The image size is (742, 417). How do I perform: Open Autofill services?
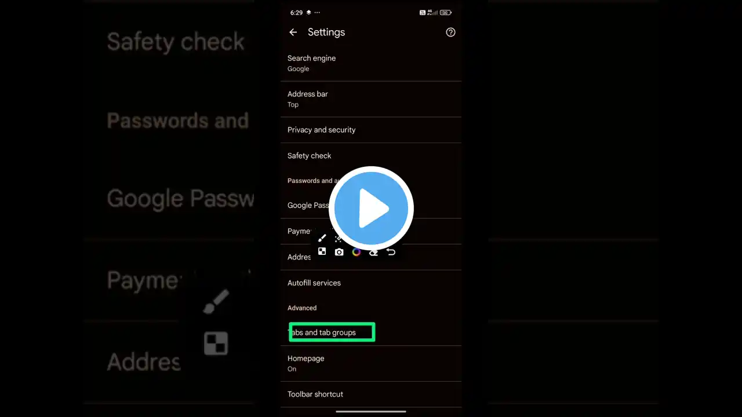coord(371,283)
